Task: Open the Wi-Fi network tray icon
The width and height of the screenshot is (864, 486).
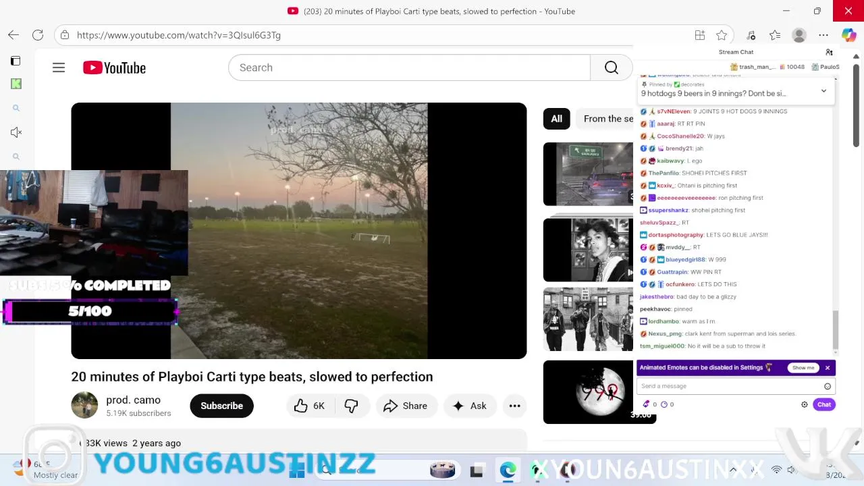Action: click(x=776, y=470)
